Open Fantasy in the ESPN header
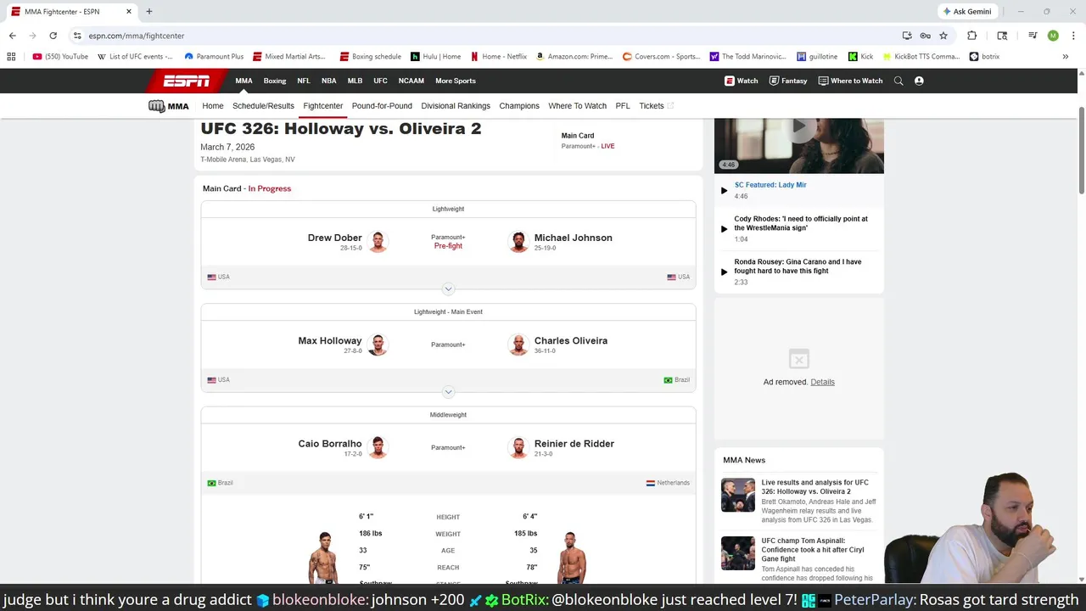Viewport: 1086px width, 611px height. 787,81
